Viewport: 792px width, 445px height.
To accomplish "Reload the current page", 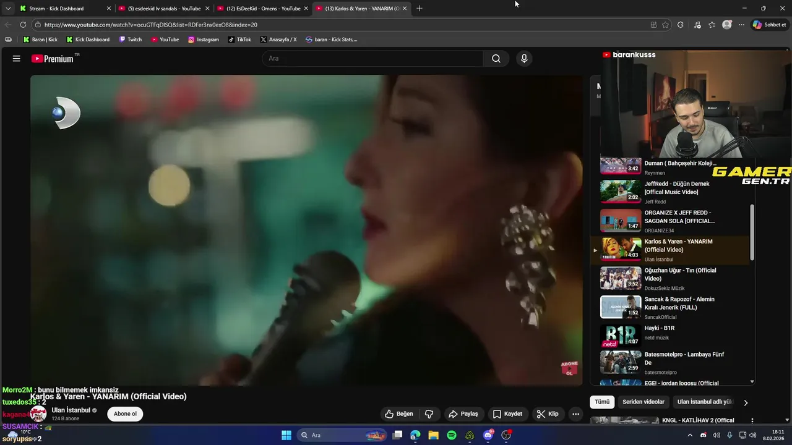I will [x=23, y=25].
